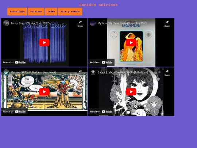Go to the Onirismo page
Image resolution: width=197 pixels, height=148 pixels.
point(36,12)
